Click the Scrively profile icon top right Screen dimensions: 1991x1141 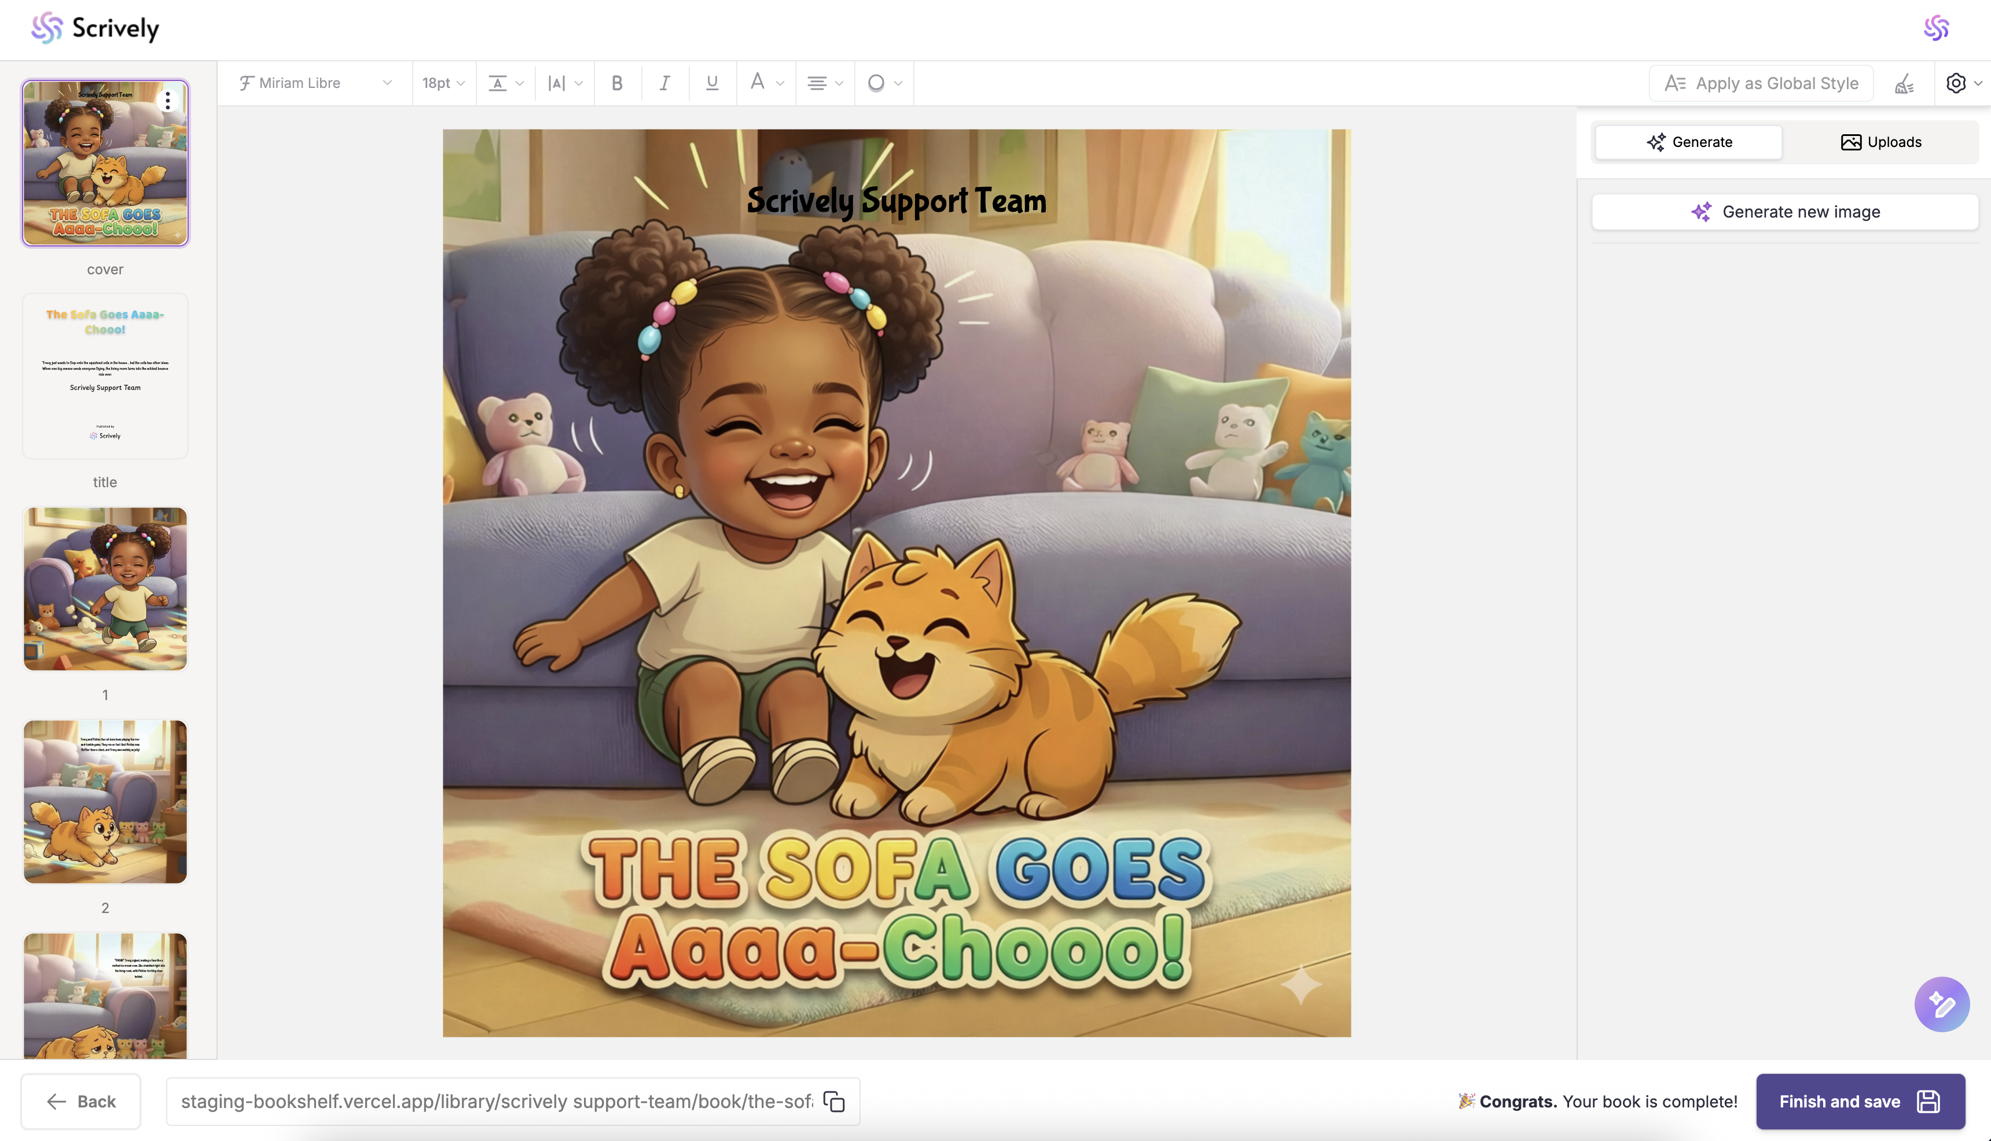pos(1936,28)
